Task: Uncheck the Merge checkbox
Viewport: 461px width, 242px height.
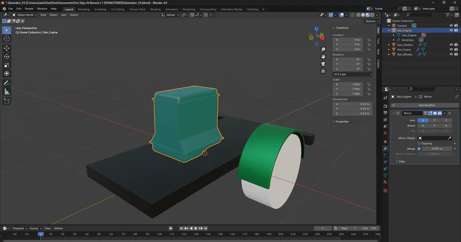Action: click(x=419, y=148)
